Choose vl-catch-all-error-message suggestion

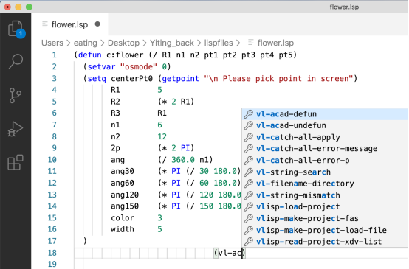click(325, 149)
